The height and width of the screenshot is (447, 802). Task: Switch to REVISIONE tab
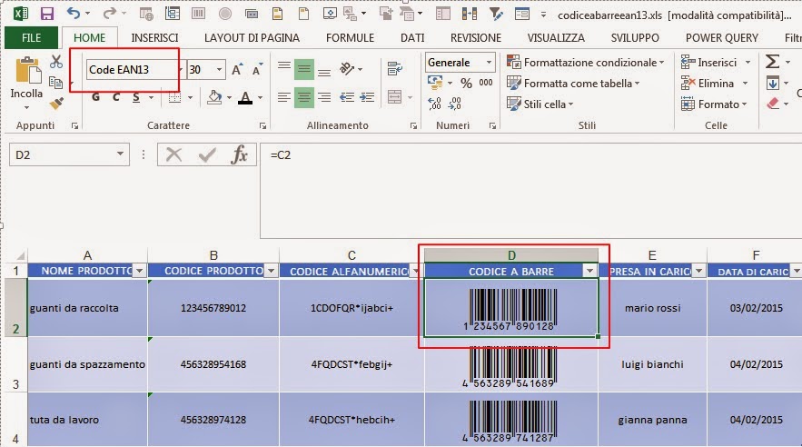click(476, 38)
